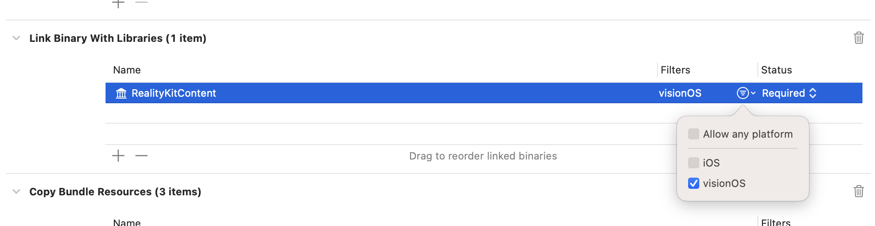Click the visionOS filter text in the row
The width and height of the screenshot is (875, 226).
coord(680,93)
